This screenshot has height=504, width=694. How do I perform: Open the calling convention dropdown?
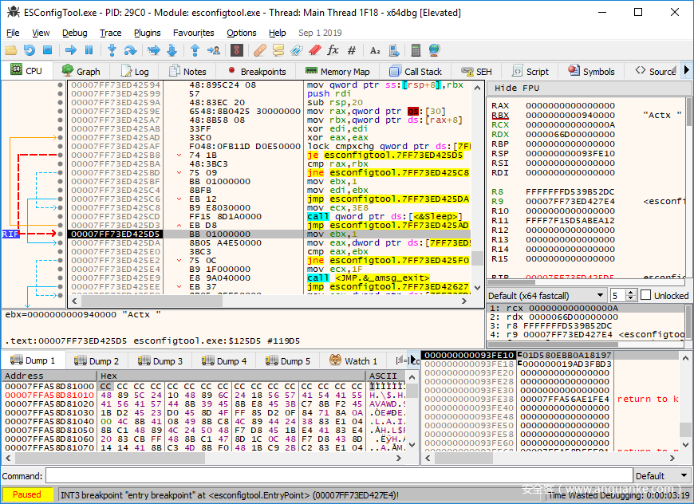pos(547,296)
